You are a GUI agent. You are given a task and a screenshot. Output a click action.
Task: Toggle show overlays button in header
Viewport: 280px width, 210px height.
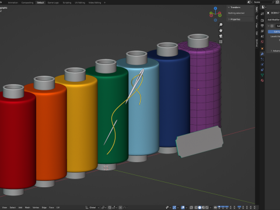click(x=183, y=208)
